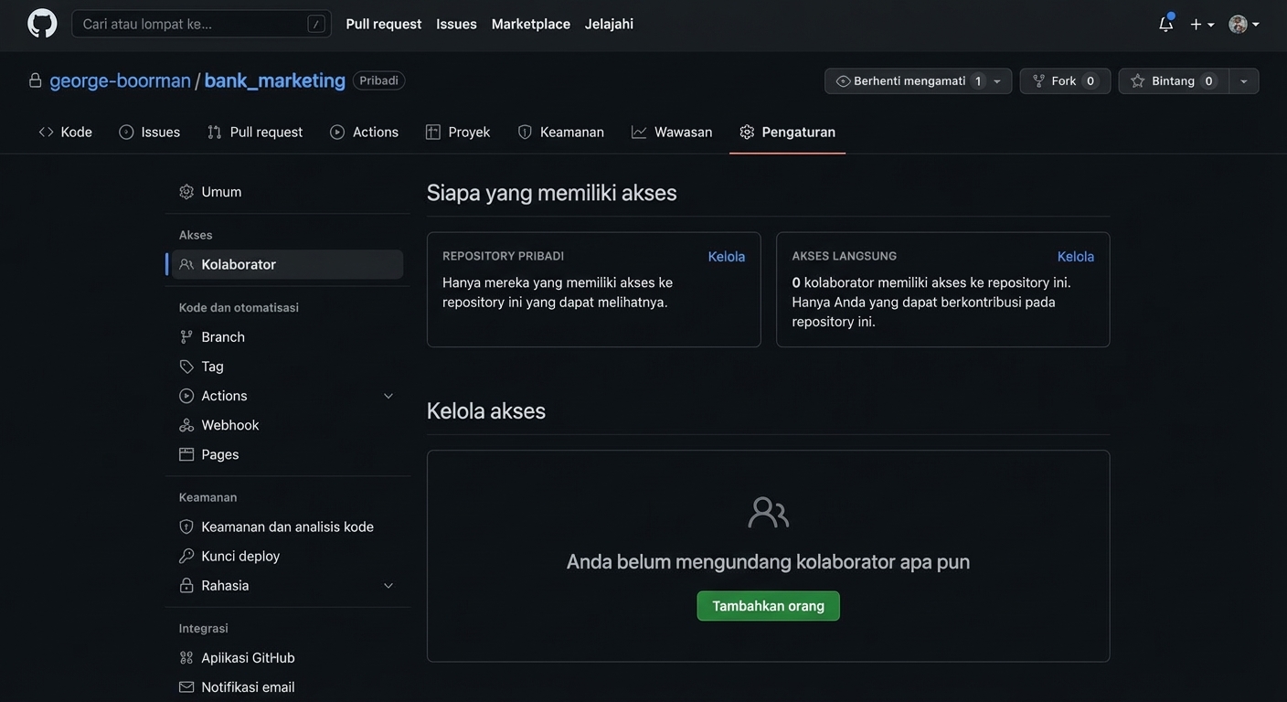1287x702 pixels.
Task: Open Marketplace in top navigation
Action: [531, 24]
